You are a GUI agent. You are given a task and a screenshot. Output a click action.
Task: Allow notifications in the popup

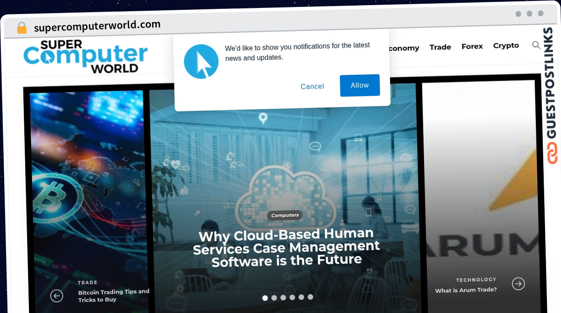[x=360, y=85]
